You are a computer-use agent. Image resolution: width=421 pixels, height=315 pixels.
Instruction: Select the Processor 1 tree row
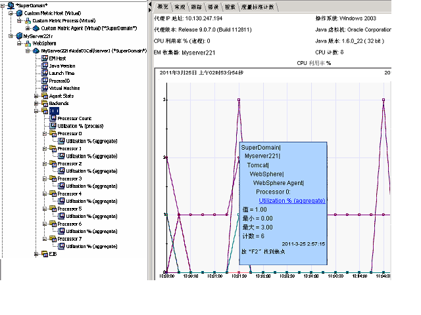(70, 148)
